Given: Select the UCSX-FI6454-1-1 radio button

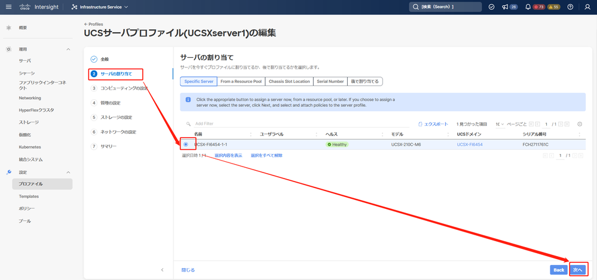Looking at the screenshot, I should tap(185, 144).
